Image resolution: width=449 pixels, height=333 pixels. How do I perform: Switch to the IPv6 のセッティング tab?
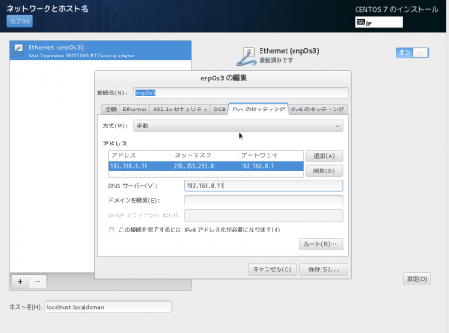pyautogui.click(x=317, y=110)
